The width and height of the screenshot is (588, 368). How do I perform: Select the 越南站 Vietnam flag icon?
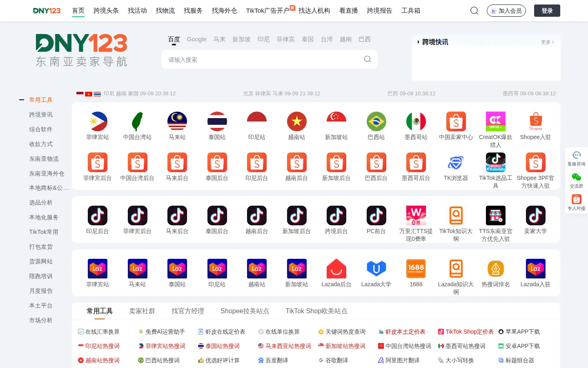pyautogui.click(x=297, y=121)
